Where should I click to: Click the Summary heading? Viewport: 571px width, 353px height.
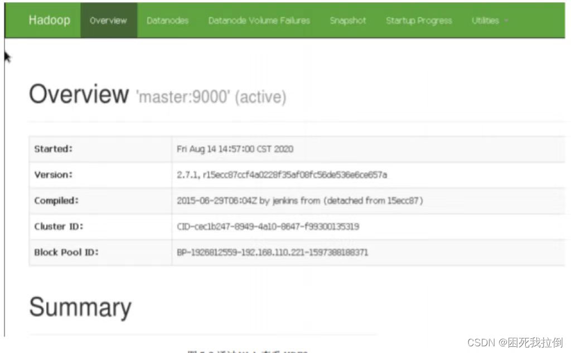80,308
